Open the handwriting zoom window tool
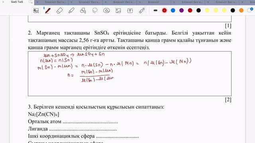This screenshot has height=143, width=255. pyautogui.click(x=36, y=11)
